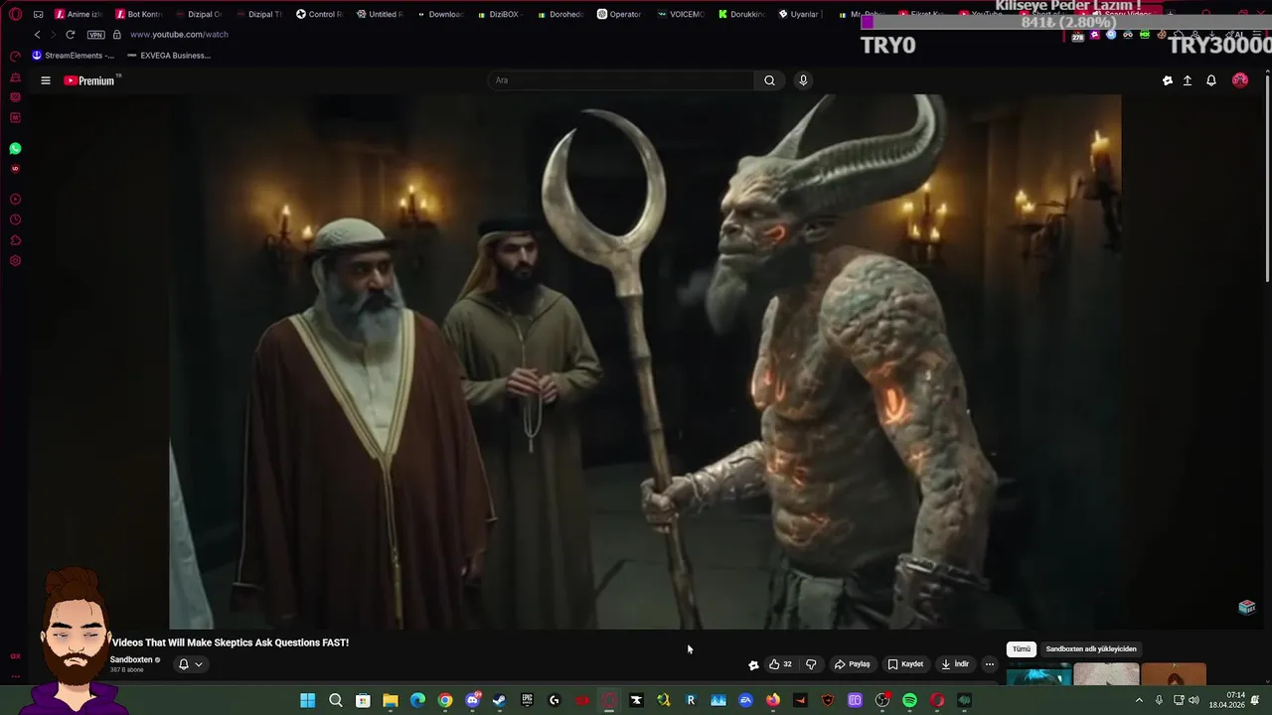The width and height of the screenshot is (1272, 715).
Task: Open Discord from the taskbar
Action: pos(473,700)
